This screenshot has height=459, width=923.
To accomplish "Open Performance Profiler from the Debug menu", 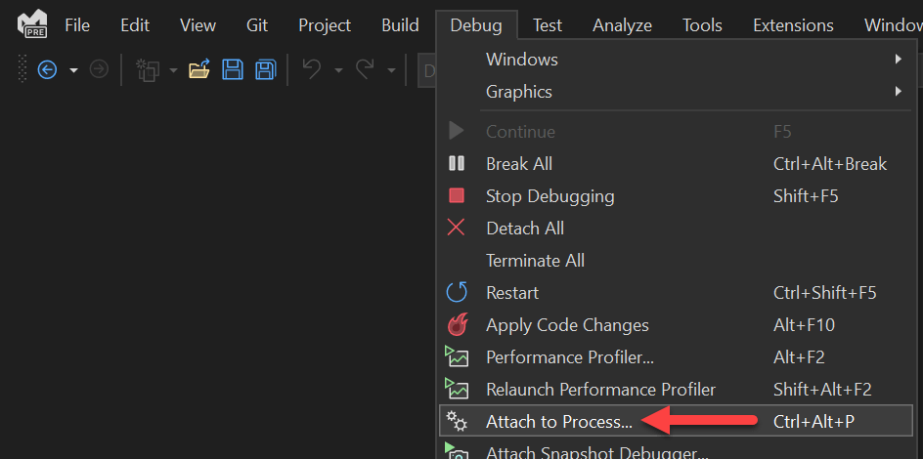I will [x=570, y=357].
